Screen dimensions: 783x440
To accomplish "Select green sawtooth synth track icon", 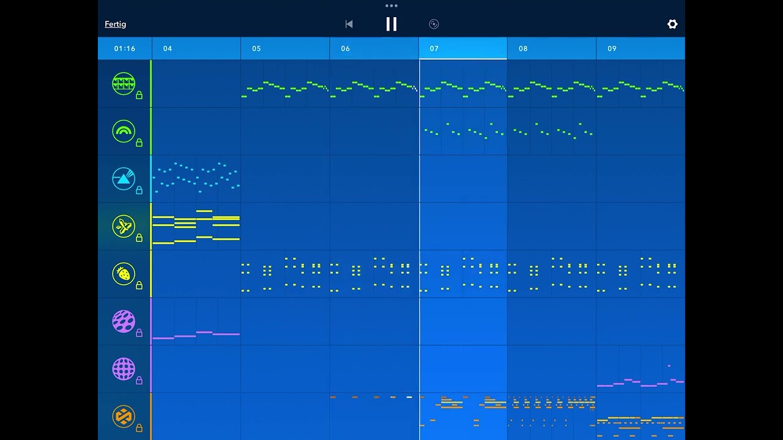I will pyautogui.click(x=124, y=84).
